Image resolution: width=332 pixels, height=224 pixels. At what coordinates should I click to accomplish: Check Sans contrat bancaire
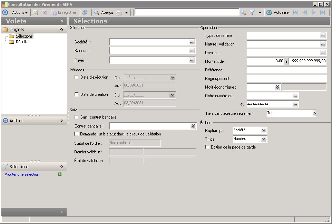pos(77,117)
